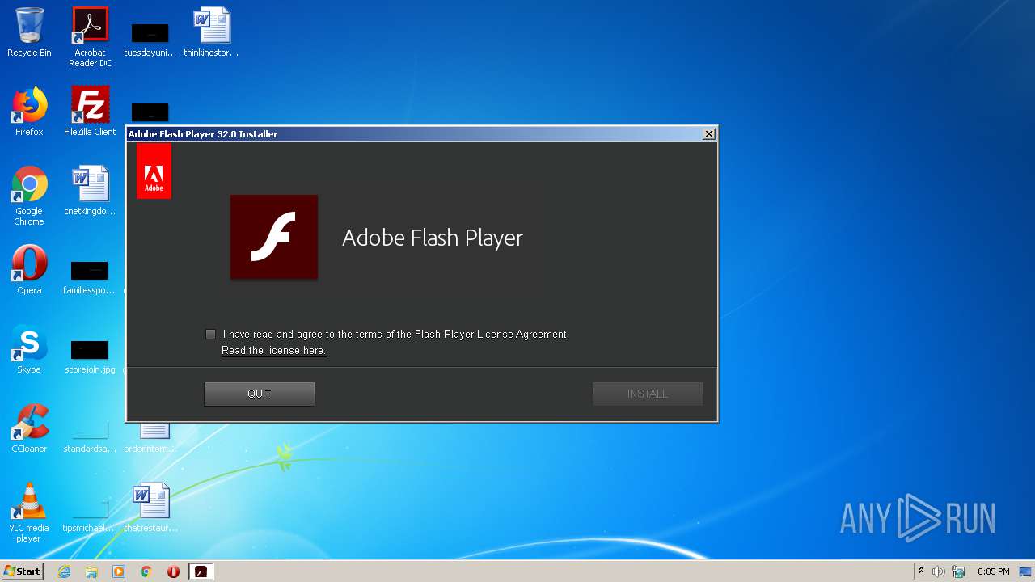
Task: Agree to Flash Player License Agreement checkbox
Action: 211,334
